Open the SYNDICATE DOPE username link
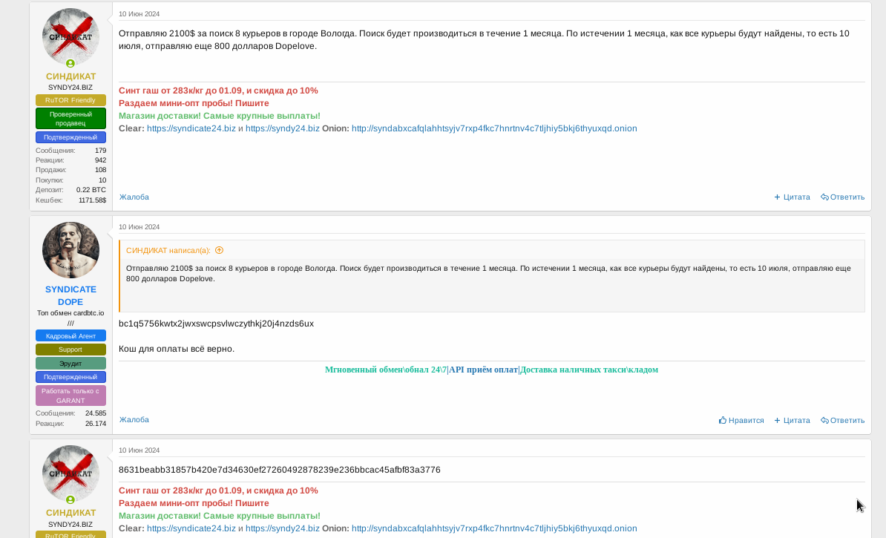 (70, 295)
